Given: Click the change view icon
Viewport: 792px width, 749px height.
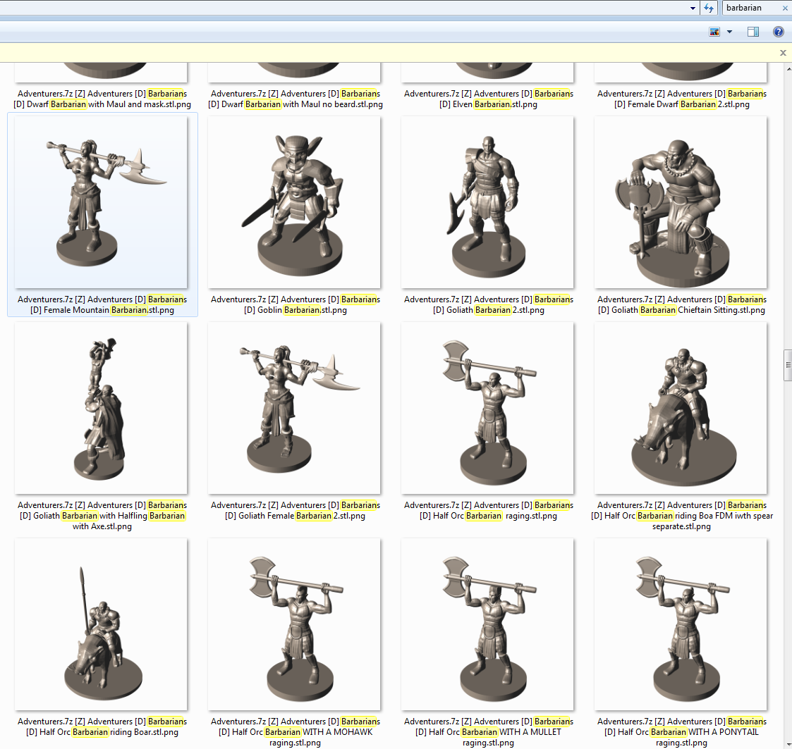Looking at the screenshot, I should (x=714, y=32).
